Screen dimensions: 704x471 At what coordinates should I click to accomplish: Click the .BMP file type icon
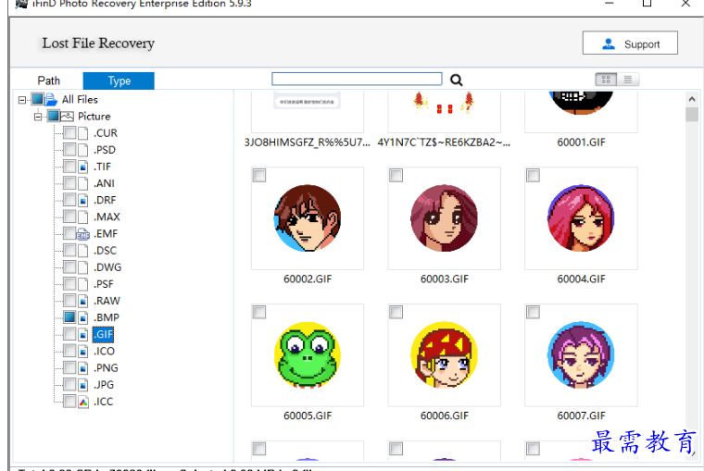[83, 317]
